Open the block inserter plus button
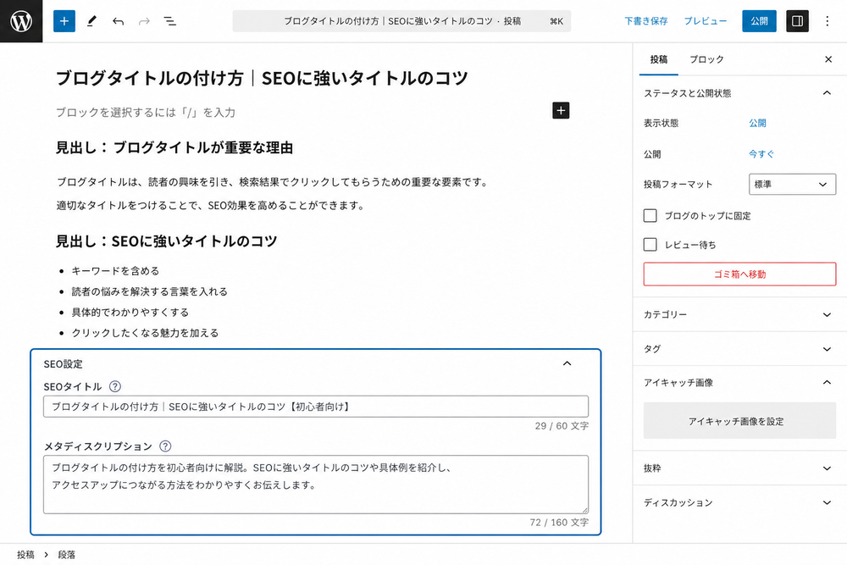Image resolution: width=847 pixels, height=565 pixels. 64,21
